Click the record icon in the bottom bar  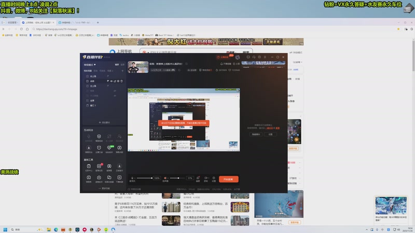coord(205,178)
